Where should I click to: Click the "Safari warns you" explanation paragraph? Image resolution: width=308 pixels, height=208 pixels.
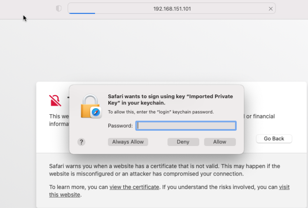tap(164, 170)
